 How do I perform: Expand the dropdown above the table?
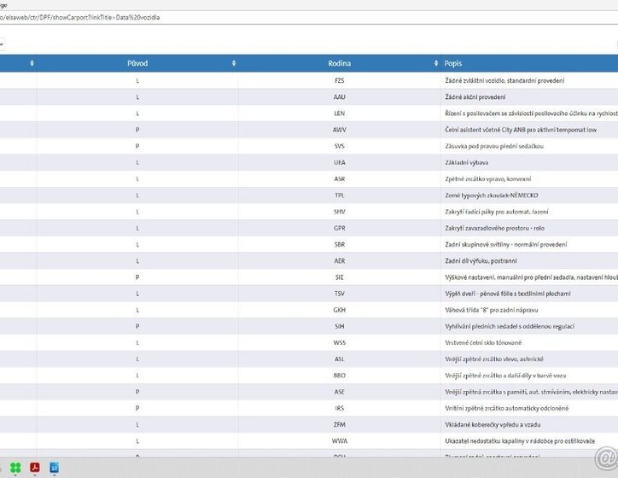pyautogui.click(x=3, y=43)
